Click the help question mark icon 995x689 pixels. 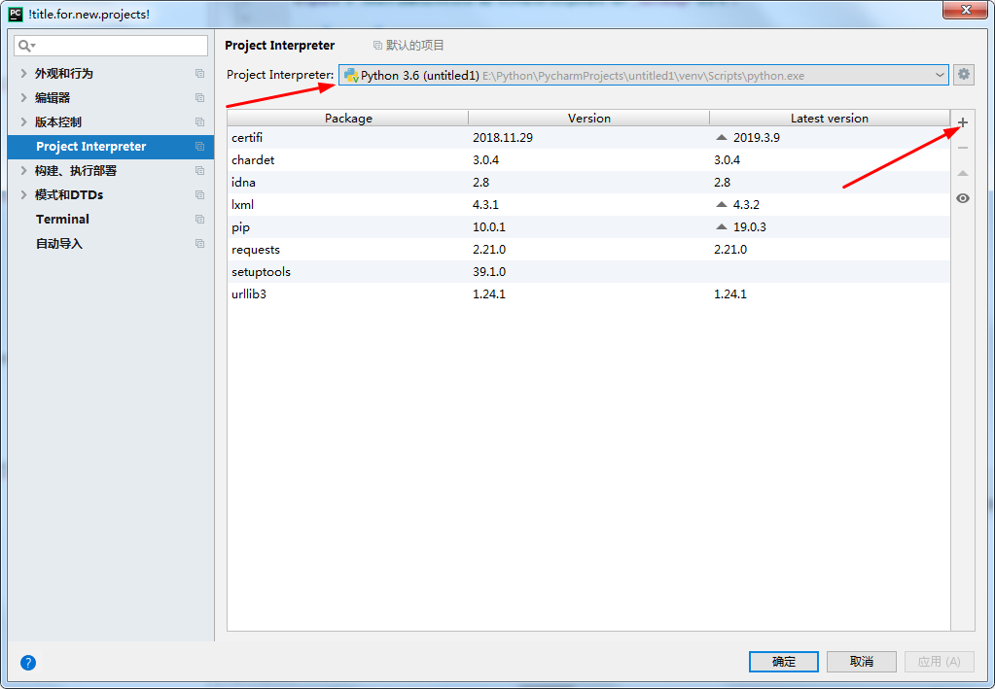click(x=28, y=663)
